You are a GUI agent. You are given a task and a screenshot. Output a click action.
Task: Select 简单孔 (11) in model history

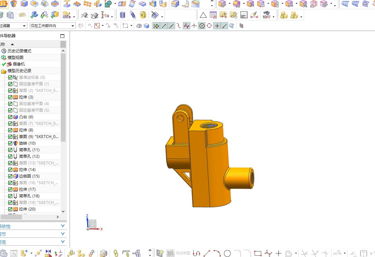[x=29, y=150]
